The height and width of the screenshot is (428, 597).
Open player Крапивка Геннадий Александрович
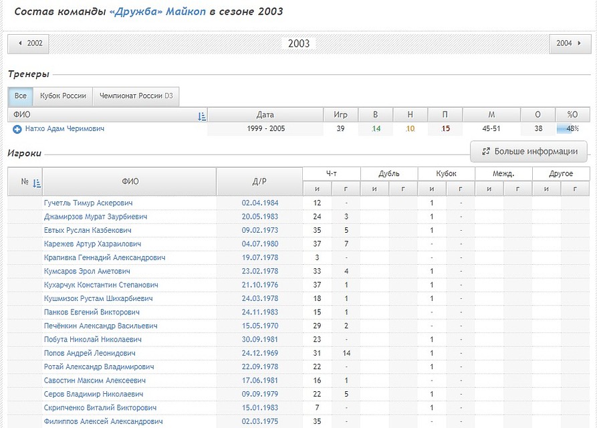(x=104, y=257)
